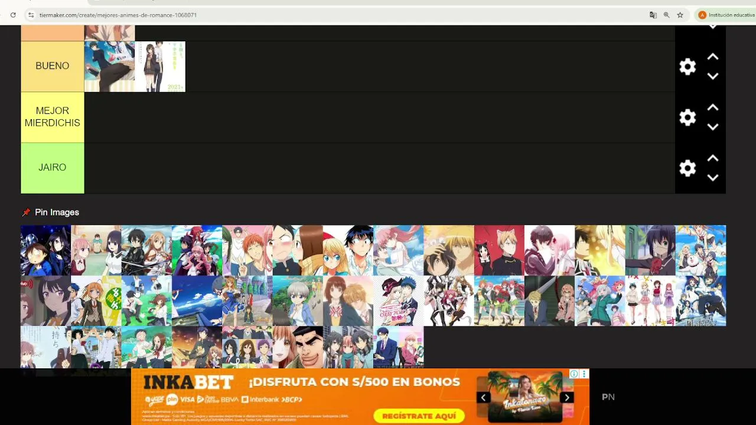756x425 pixels.
Task: Select the Ore Monogatari big-faced guy image
Action: pos(298,348)
